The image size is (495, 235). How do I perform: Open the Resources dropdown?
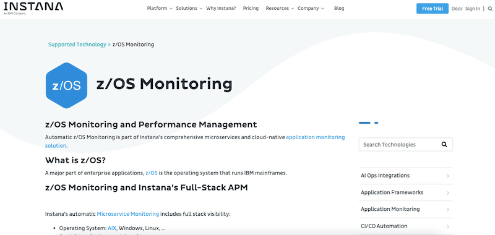tap(280, 9)
